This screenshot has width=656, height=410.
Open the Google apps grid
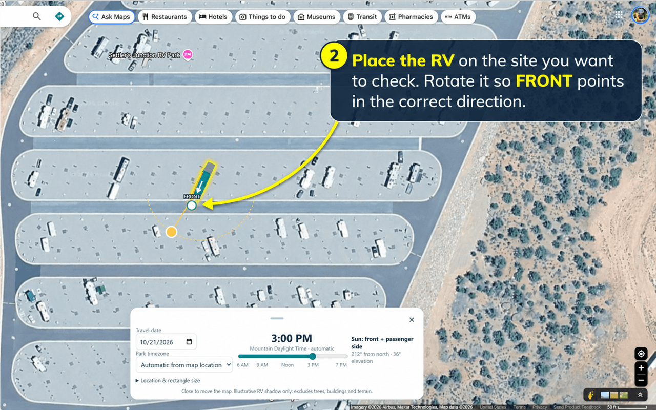[619, 15]
